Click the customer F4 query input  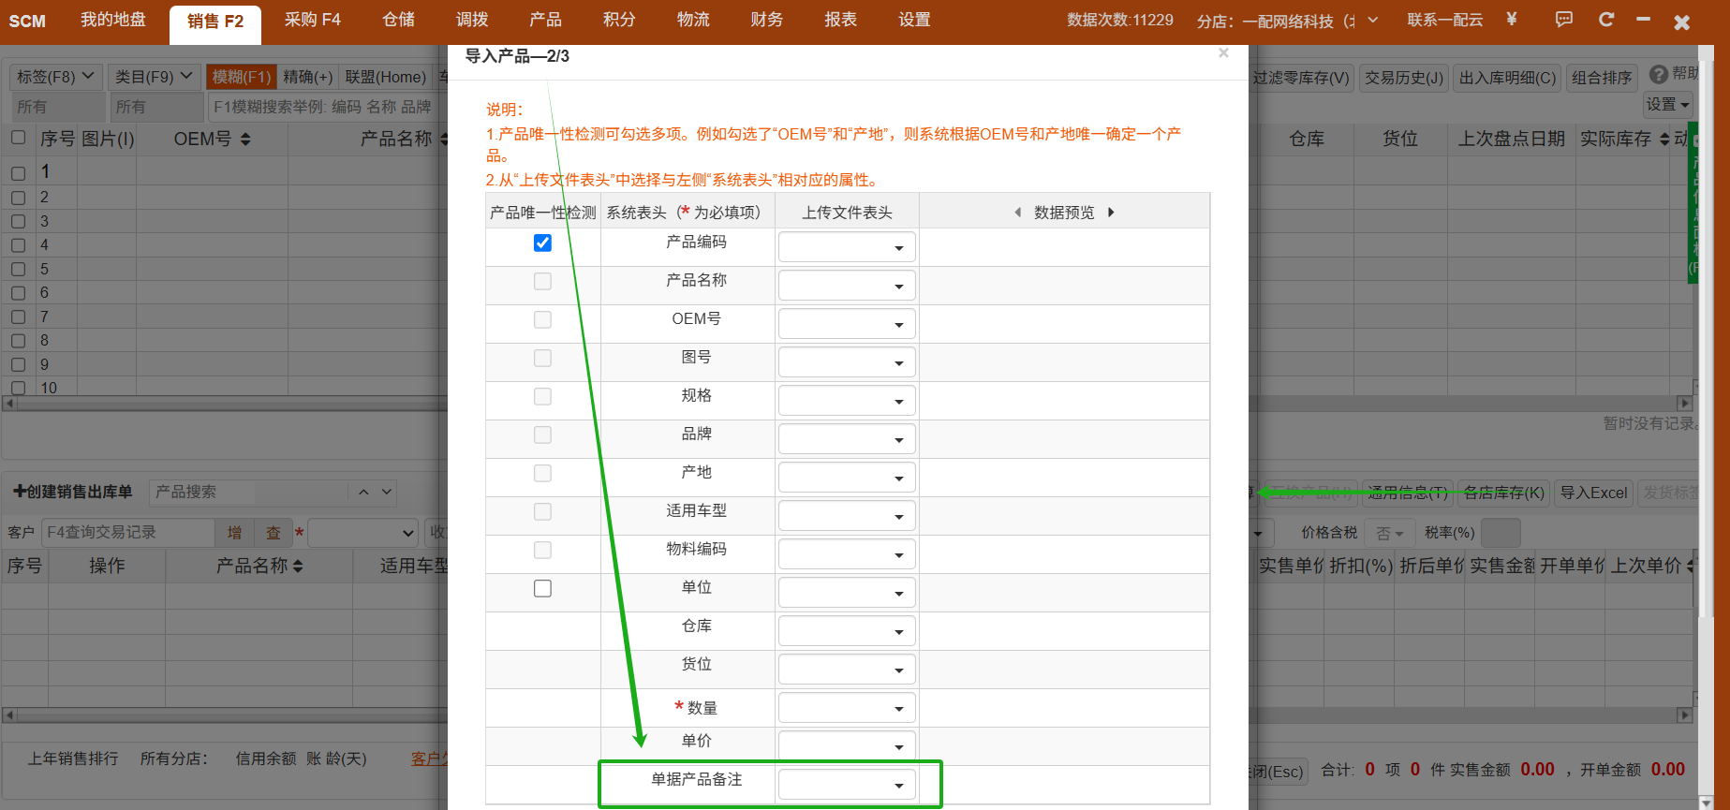[x=128, y=533]
